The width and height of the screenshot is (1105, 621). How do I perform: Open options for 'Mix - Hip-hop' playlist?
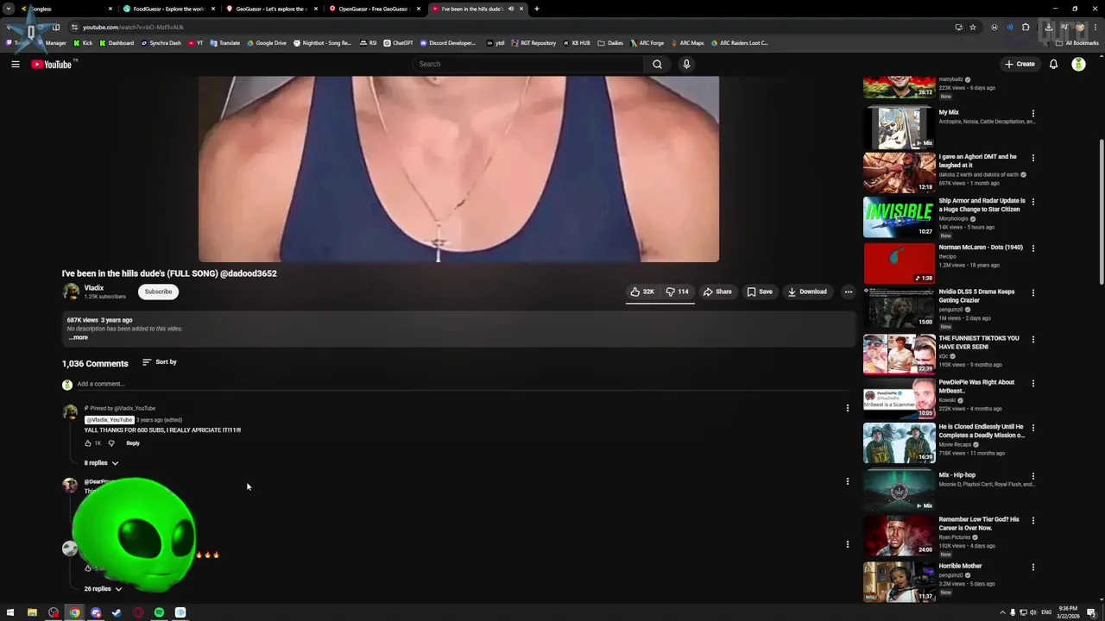tap(1032, 476)
